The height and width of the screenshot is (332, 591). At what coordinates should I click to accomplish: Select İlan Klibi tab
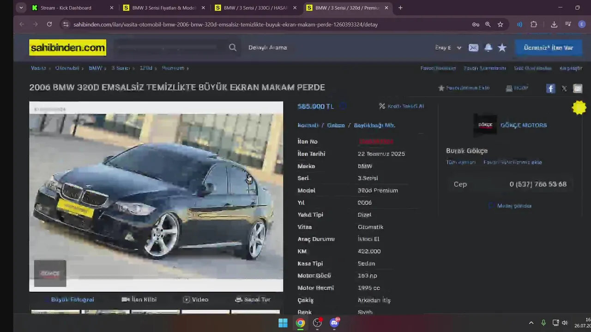coord(139,300)
